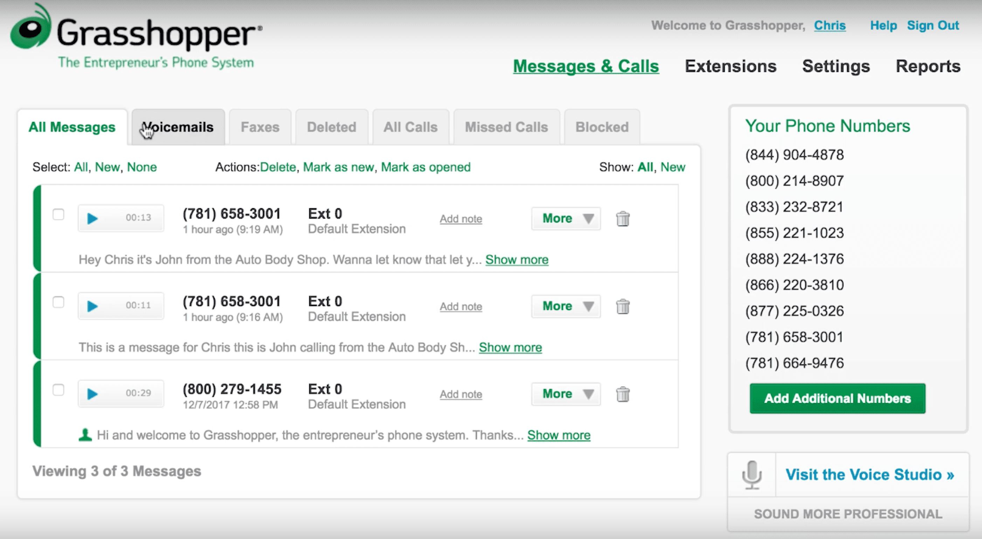
Task: Delete the 9:19 AM voicemail using trash icon
Action: [x=623, y=219]
